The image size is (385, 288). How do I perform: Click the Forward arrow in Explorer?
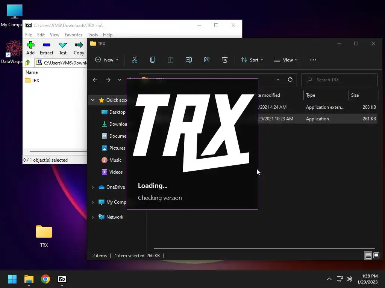108,80
